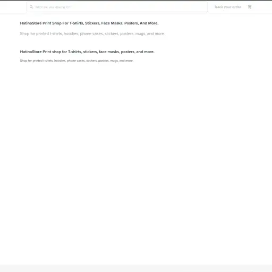
Task: Select the second heading 'HatinoStore Print shop for T-shirts, stickers'
Action: (87, 52)
